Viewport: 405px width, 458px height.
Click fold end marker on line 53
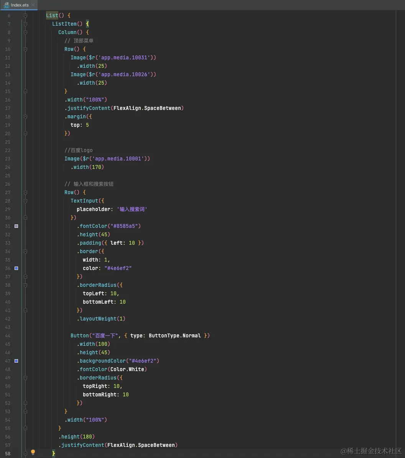pyautogui.click(x=25, y=412)
